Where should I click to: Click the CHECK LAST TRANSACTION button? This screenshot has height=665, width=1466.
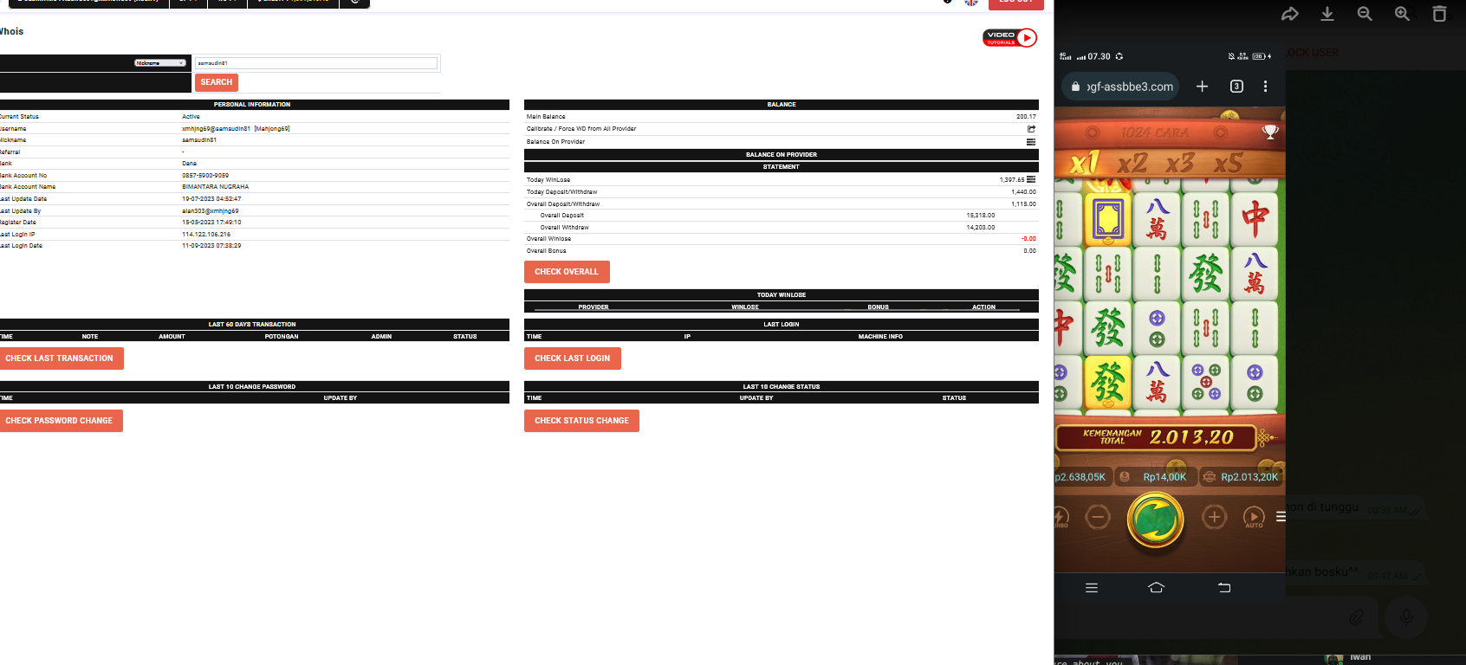[x=60, y=358]
